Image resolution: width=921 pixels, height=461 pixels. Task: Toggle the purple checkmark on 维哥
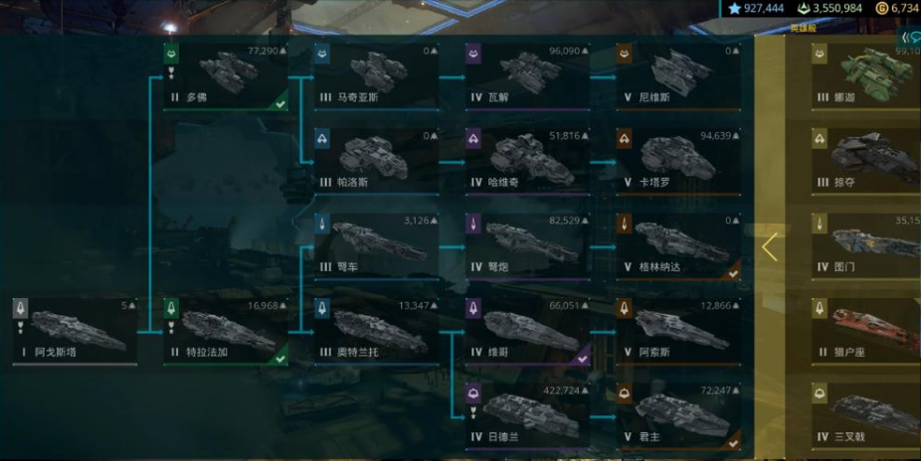[582, 359]
